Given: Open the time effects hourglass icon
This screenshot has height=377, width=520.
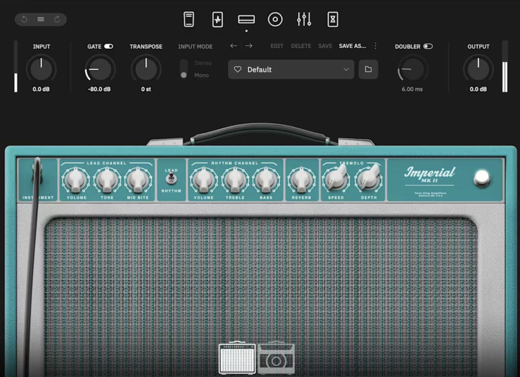Looking at the screenshot, I should 333,19.
